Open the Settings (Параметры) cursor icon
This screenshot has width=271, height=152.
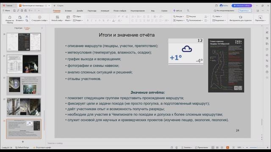(260, 17)
